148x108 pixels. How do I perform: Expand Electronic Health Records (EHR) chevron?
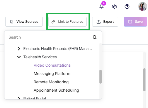pyautogui.click(x=19, y=49)
